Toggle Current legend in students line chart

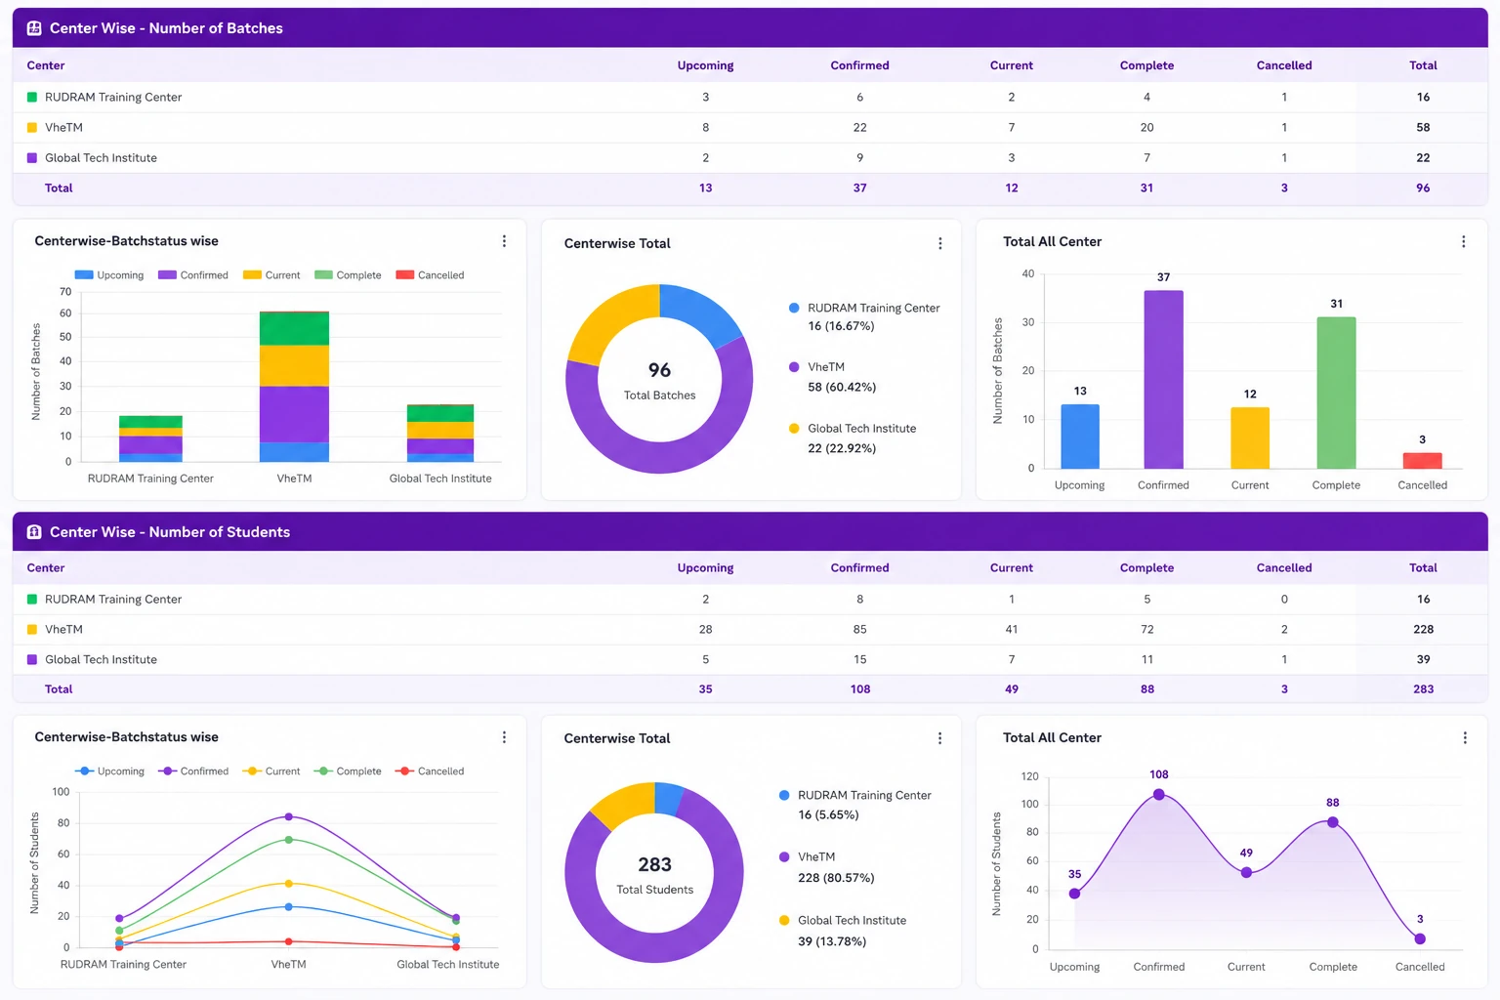pos(271,771)
